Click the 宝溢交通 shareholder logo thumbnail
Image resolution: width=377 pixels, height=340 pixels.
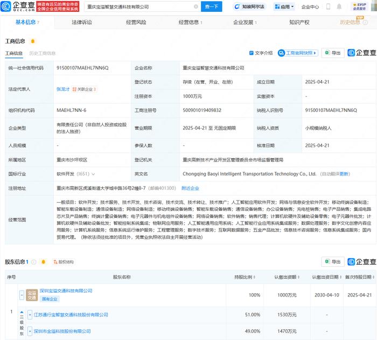point(32,295)
